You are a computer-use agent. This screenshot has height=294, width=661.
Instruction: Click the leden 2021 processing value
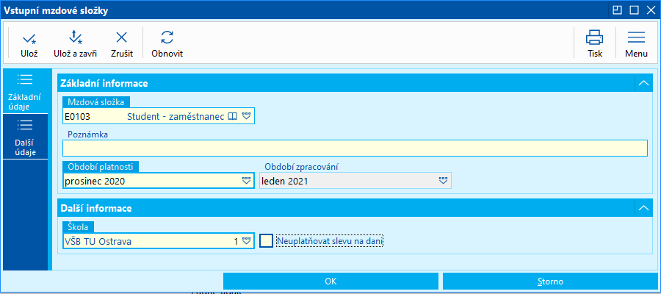284,181
